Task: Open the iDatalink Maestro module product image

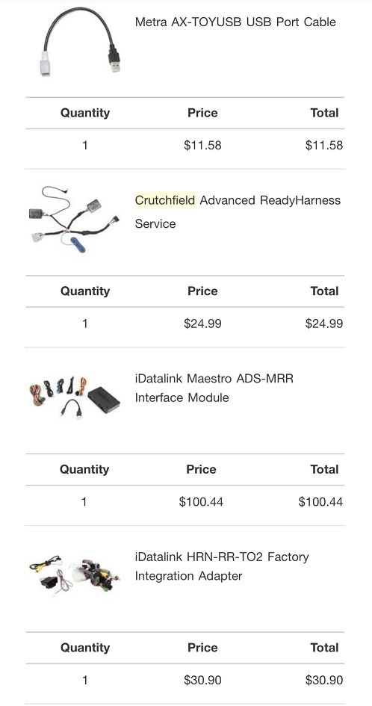Action: coord(75,397)
